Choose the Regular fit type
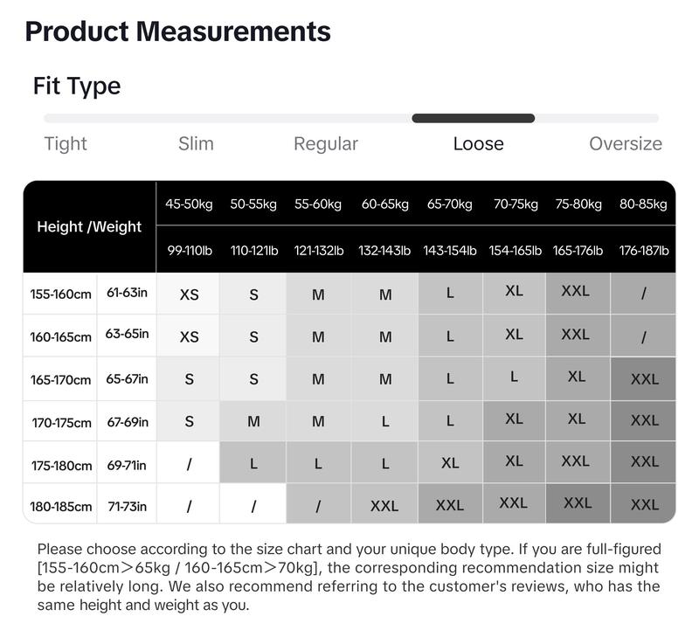Viewport: 699px width, 637px height. coord(326,144)
